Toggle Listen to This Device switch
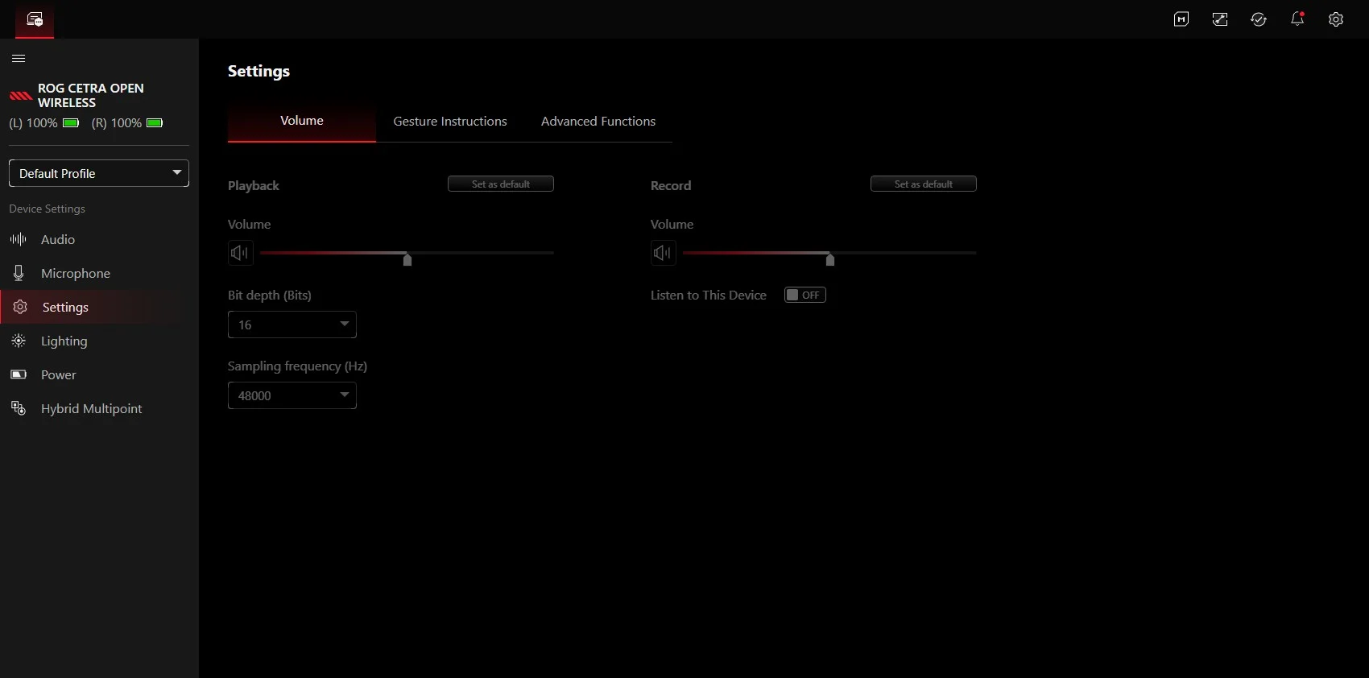Image resolution: width=1369 pixels, height=678 pixels. (x=805, y=295)
